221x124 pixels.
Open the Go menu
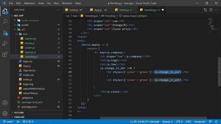point(49,3)
